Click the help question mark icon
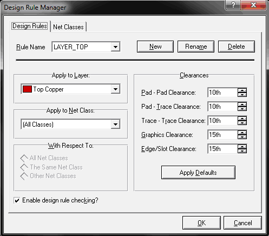 pyautogui.click(x=233, y=5)
